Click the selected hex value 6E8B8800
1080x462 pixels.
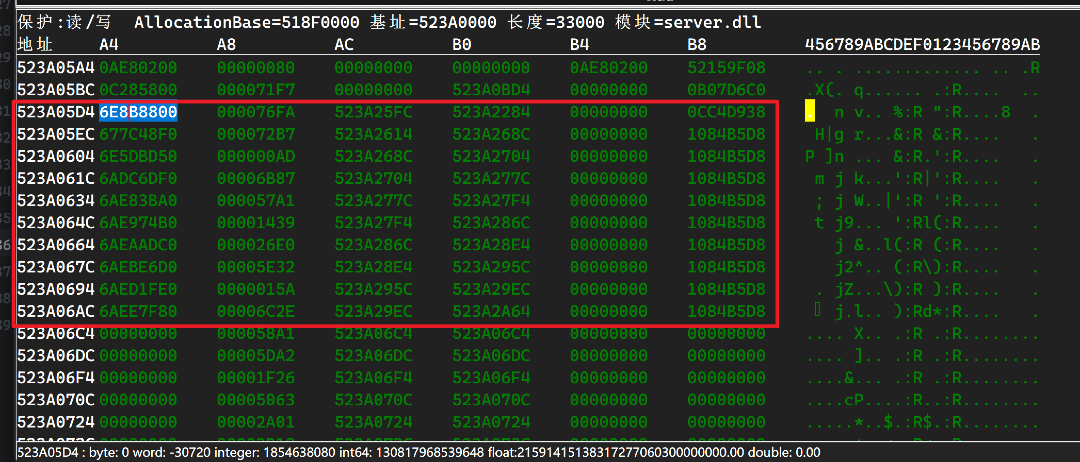138,112
